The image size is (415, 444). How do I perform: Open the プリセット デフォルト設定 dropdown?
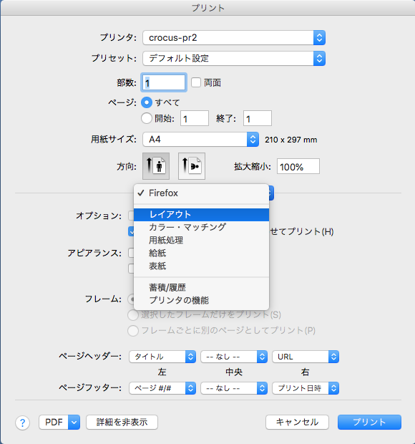coord(234,58)
